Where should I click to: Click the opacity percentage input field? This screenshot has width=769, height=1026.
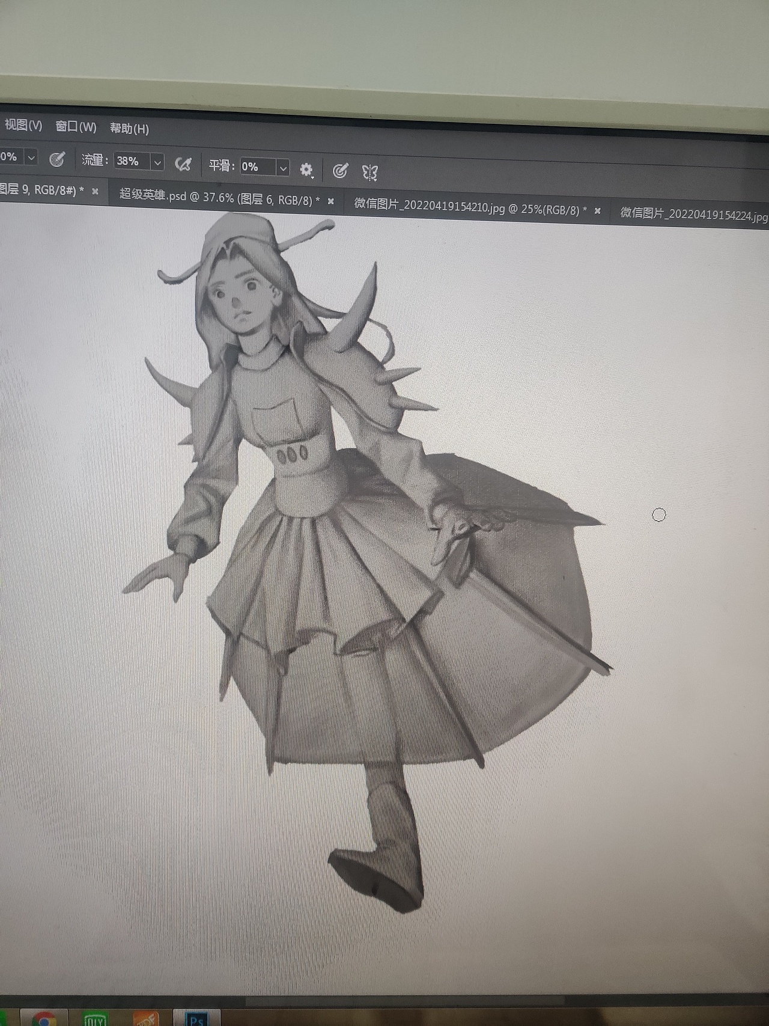12,156
